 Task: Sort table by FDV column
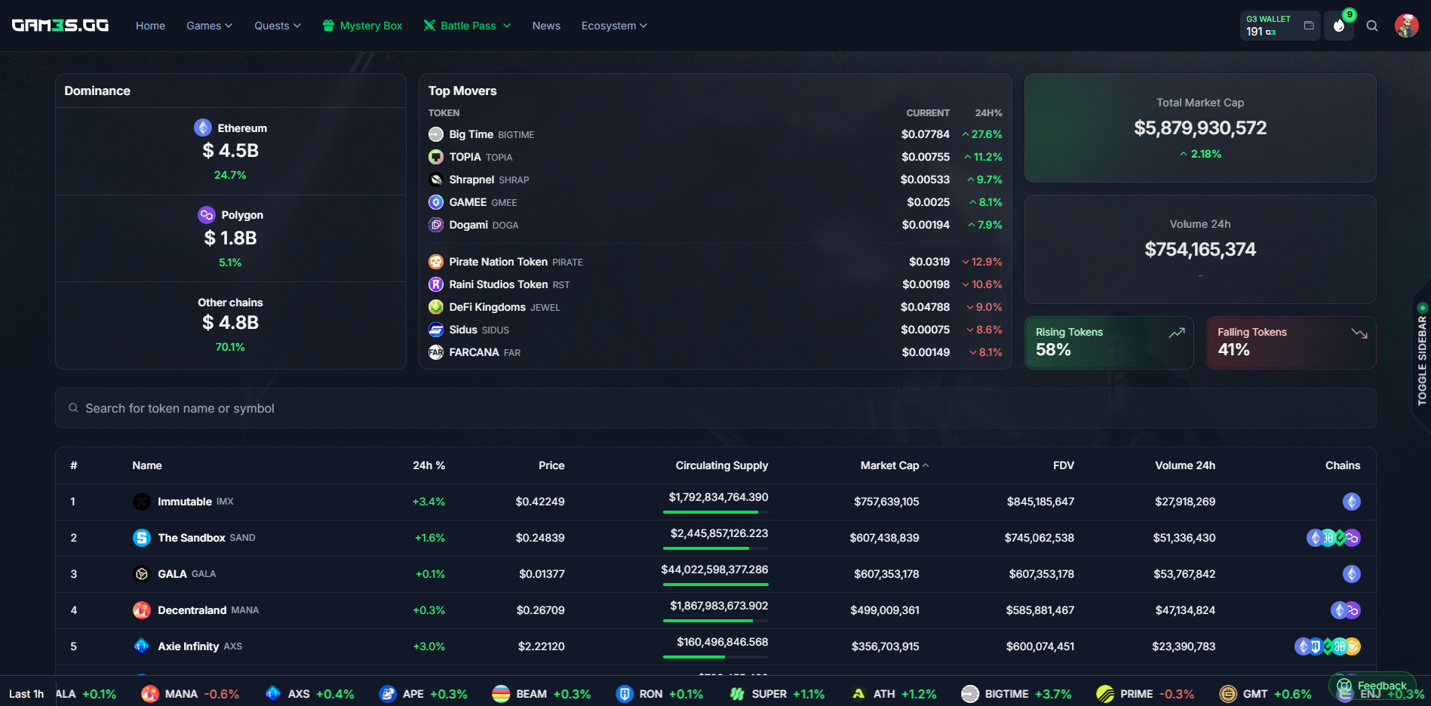(x=1064, y=465)
